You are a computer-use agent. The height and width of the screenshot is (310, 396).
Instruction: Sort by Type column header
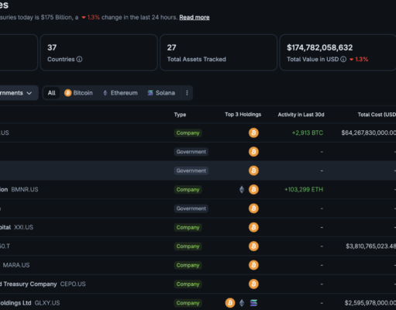[180, 115]
